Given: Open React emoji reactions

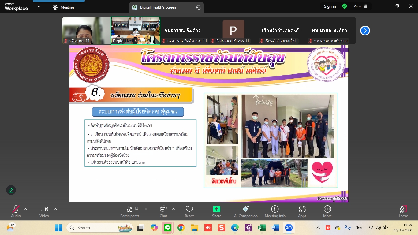Looking at the screenshot, I should pyautogui.click(x=189, y=211).
